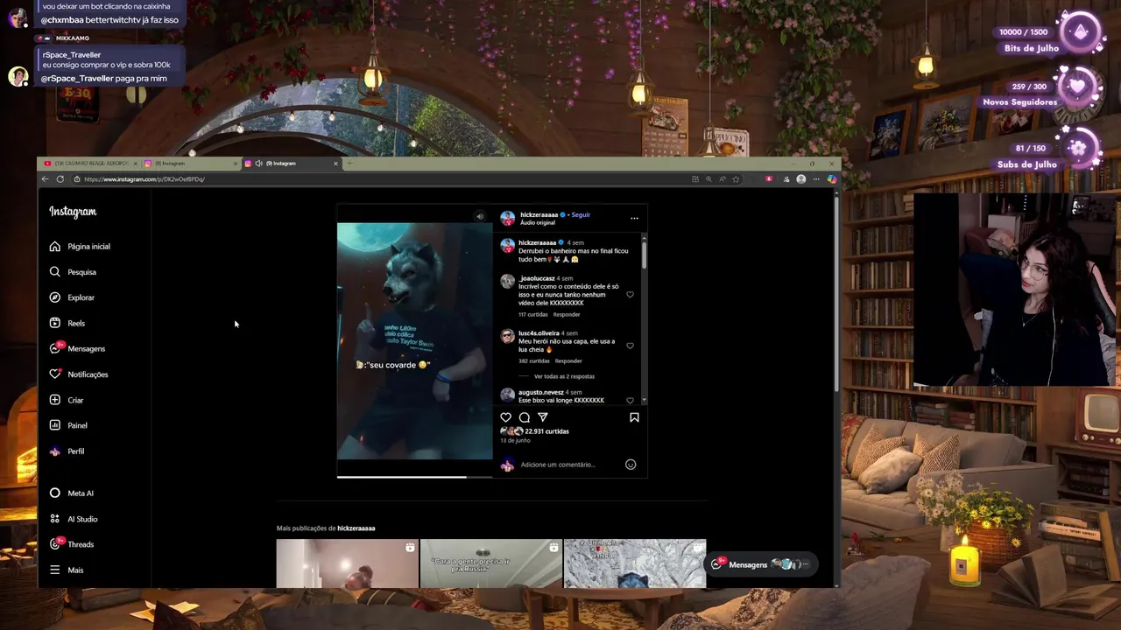
Task: Click the browser page vertical scrollbar
Action: point(836,293)
